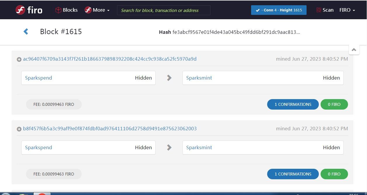Click Sparksmint in the b8f457f6 transaction

point(199,147)
